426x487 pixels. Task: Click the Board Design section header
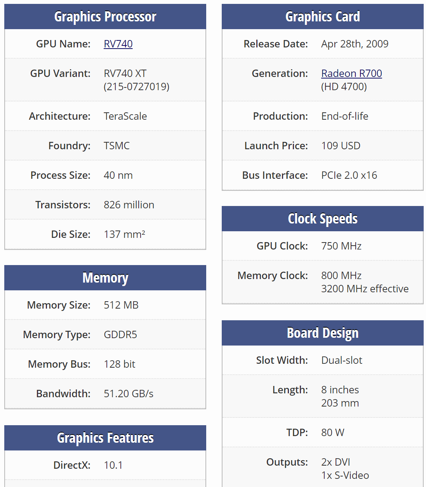pyautogui.click(x=323, y=333)
